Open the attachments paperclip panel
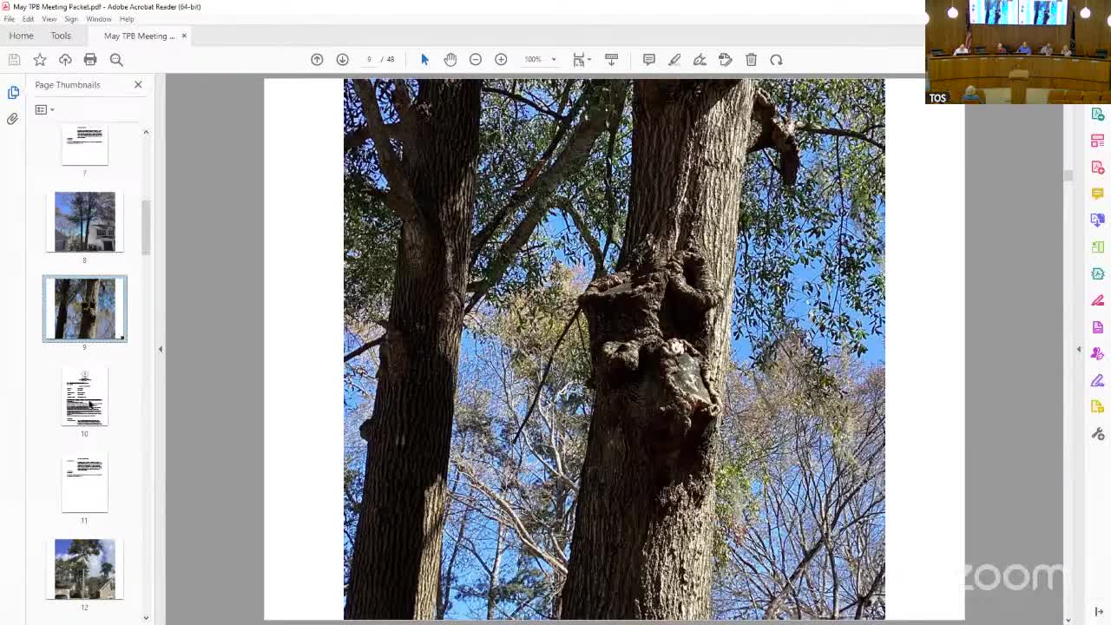Screen dimensions: 1111x625 pyautogui.click(x=13, y=119)
